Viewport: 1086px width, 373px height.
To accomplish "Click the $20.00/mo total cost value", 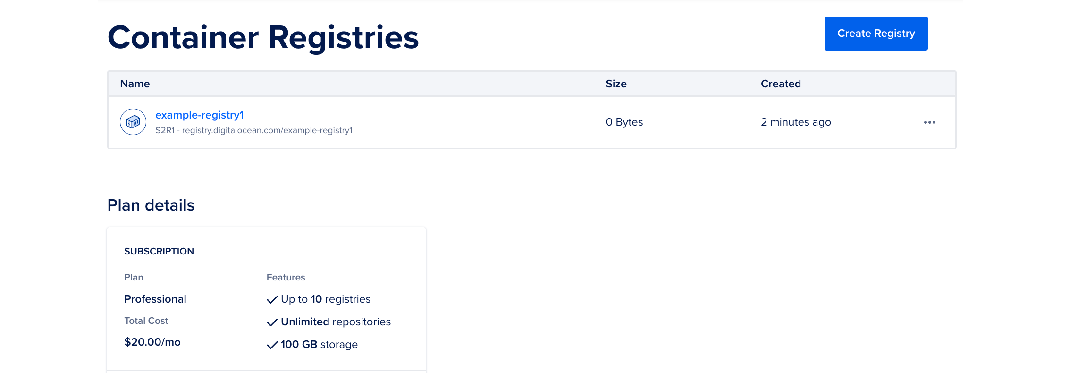I will (152, 341).
